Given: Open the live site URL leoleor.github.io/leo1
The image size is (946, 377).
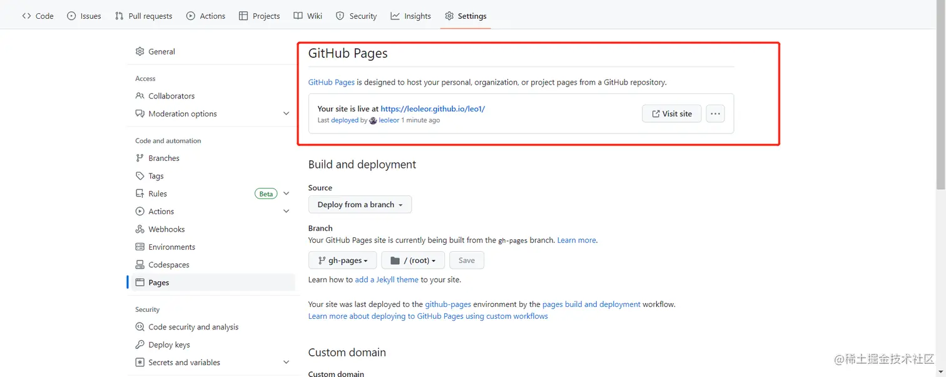Looking at the screenshot, I should point(433,108).
